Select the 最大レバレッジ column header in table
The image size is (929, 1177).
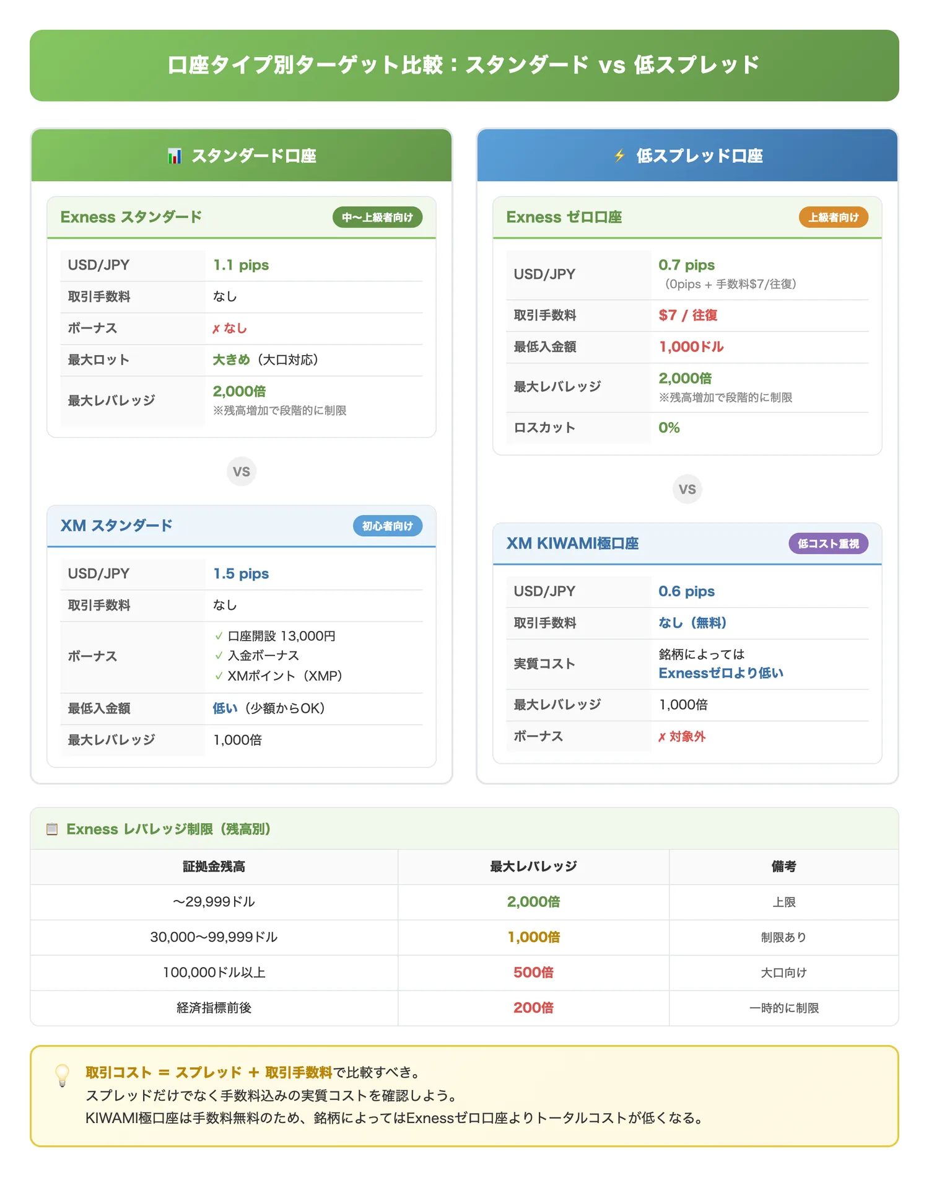(533, 866)
